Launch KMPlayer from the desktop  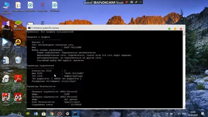pos(6,25)
